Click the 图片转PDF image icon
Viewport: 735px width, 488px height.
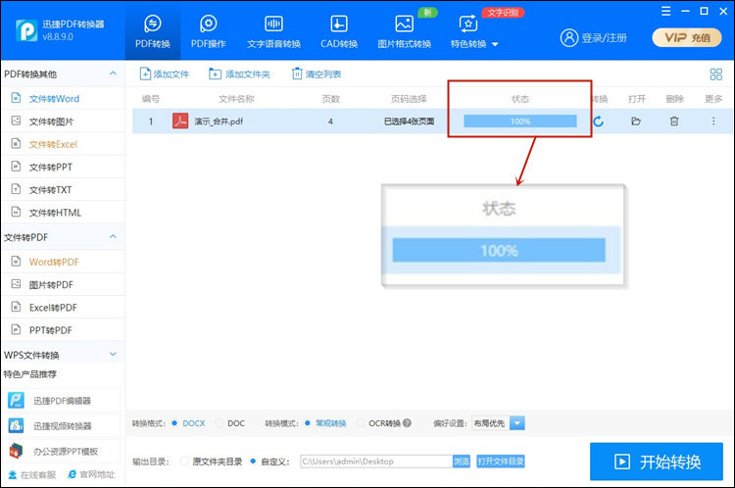pos(16,284)
